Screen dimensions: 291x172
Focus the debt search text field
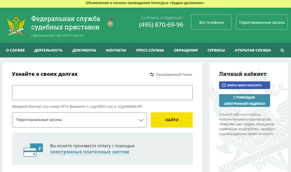[x=102, y=92]
